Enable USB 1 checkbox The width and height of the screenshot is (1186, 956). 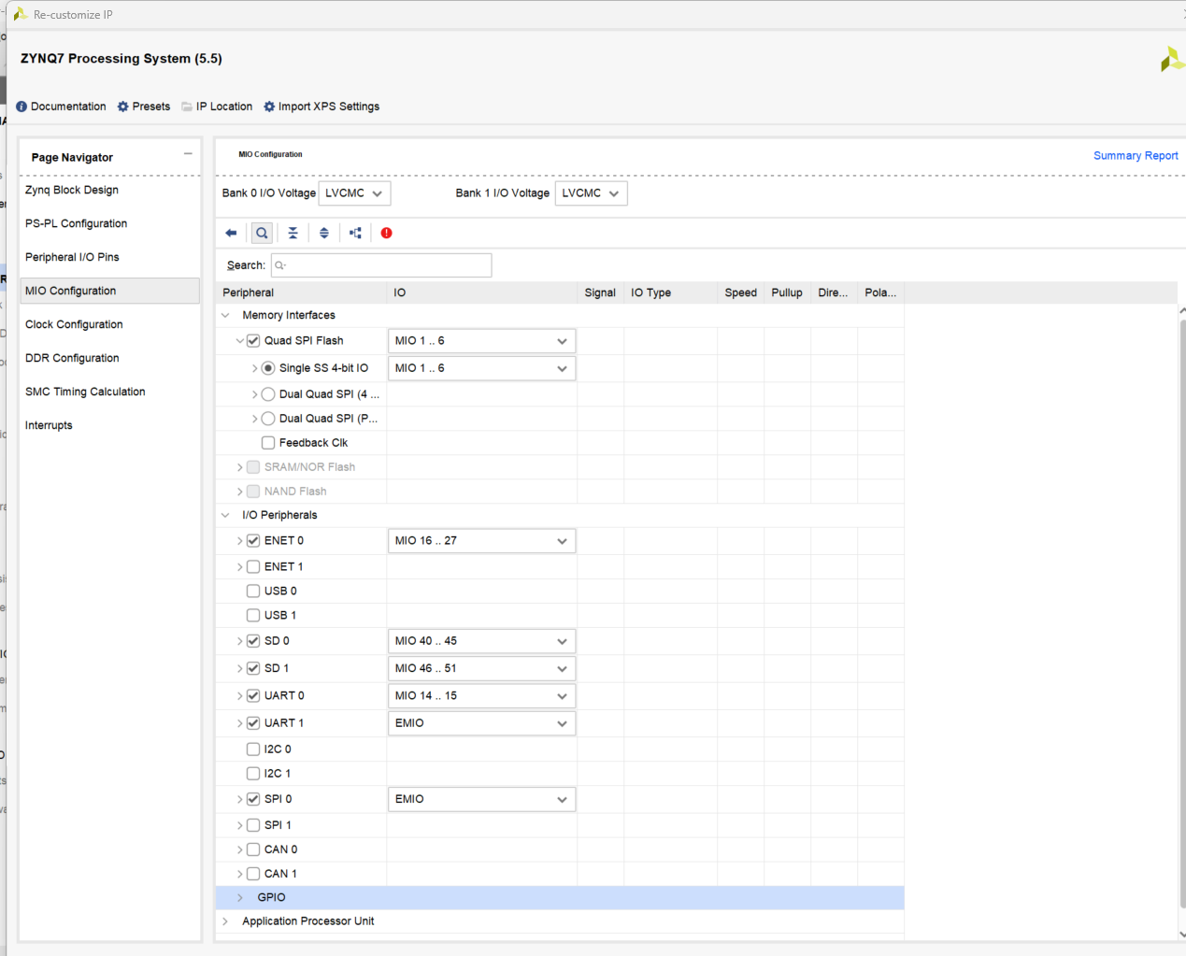(253, 615)
